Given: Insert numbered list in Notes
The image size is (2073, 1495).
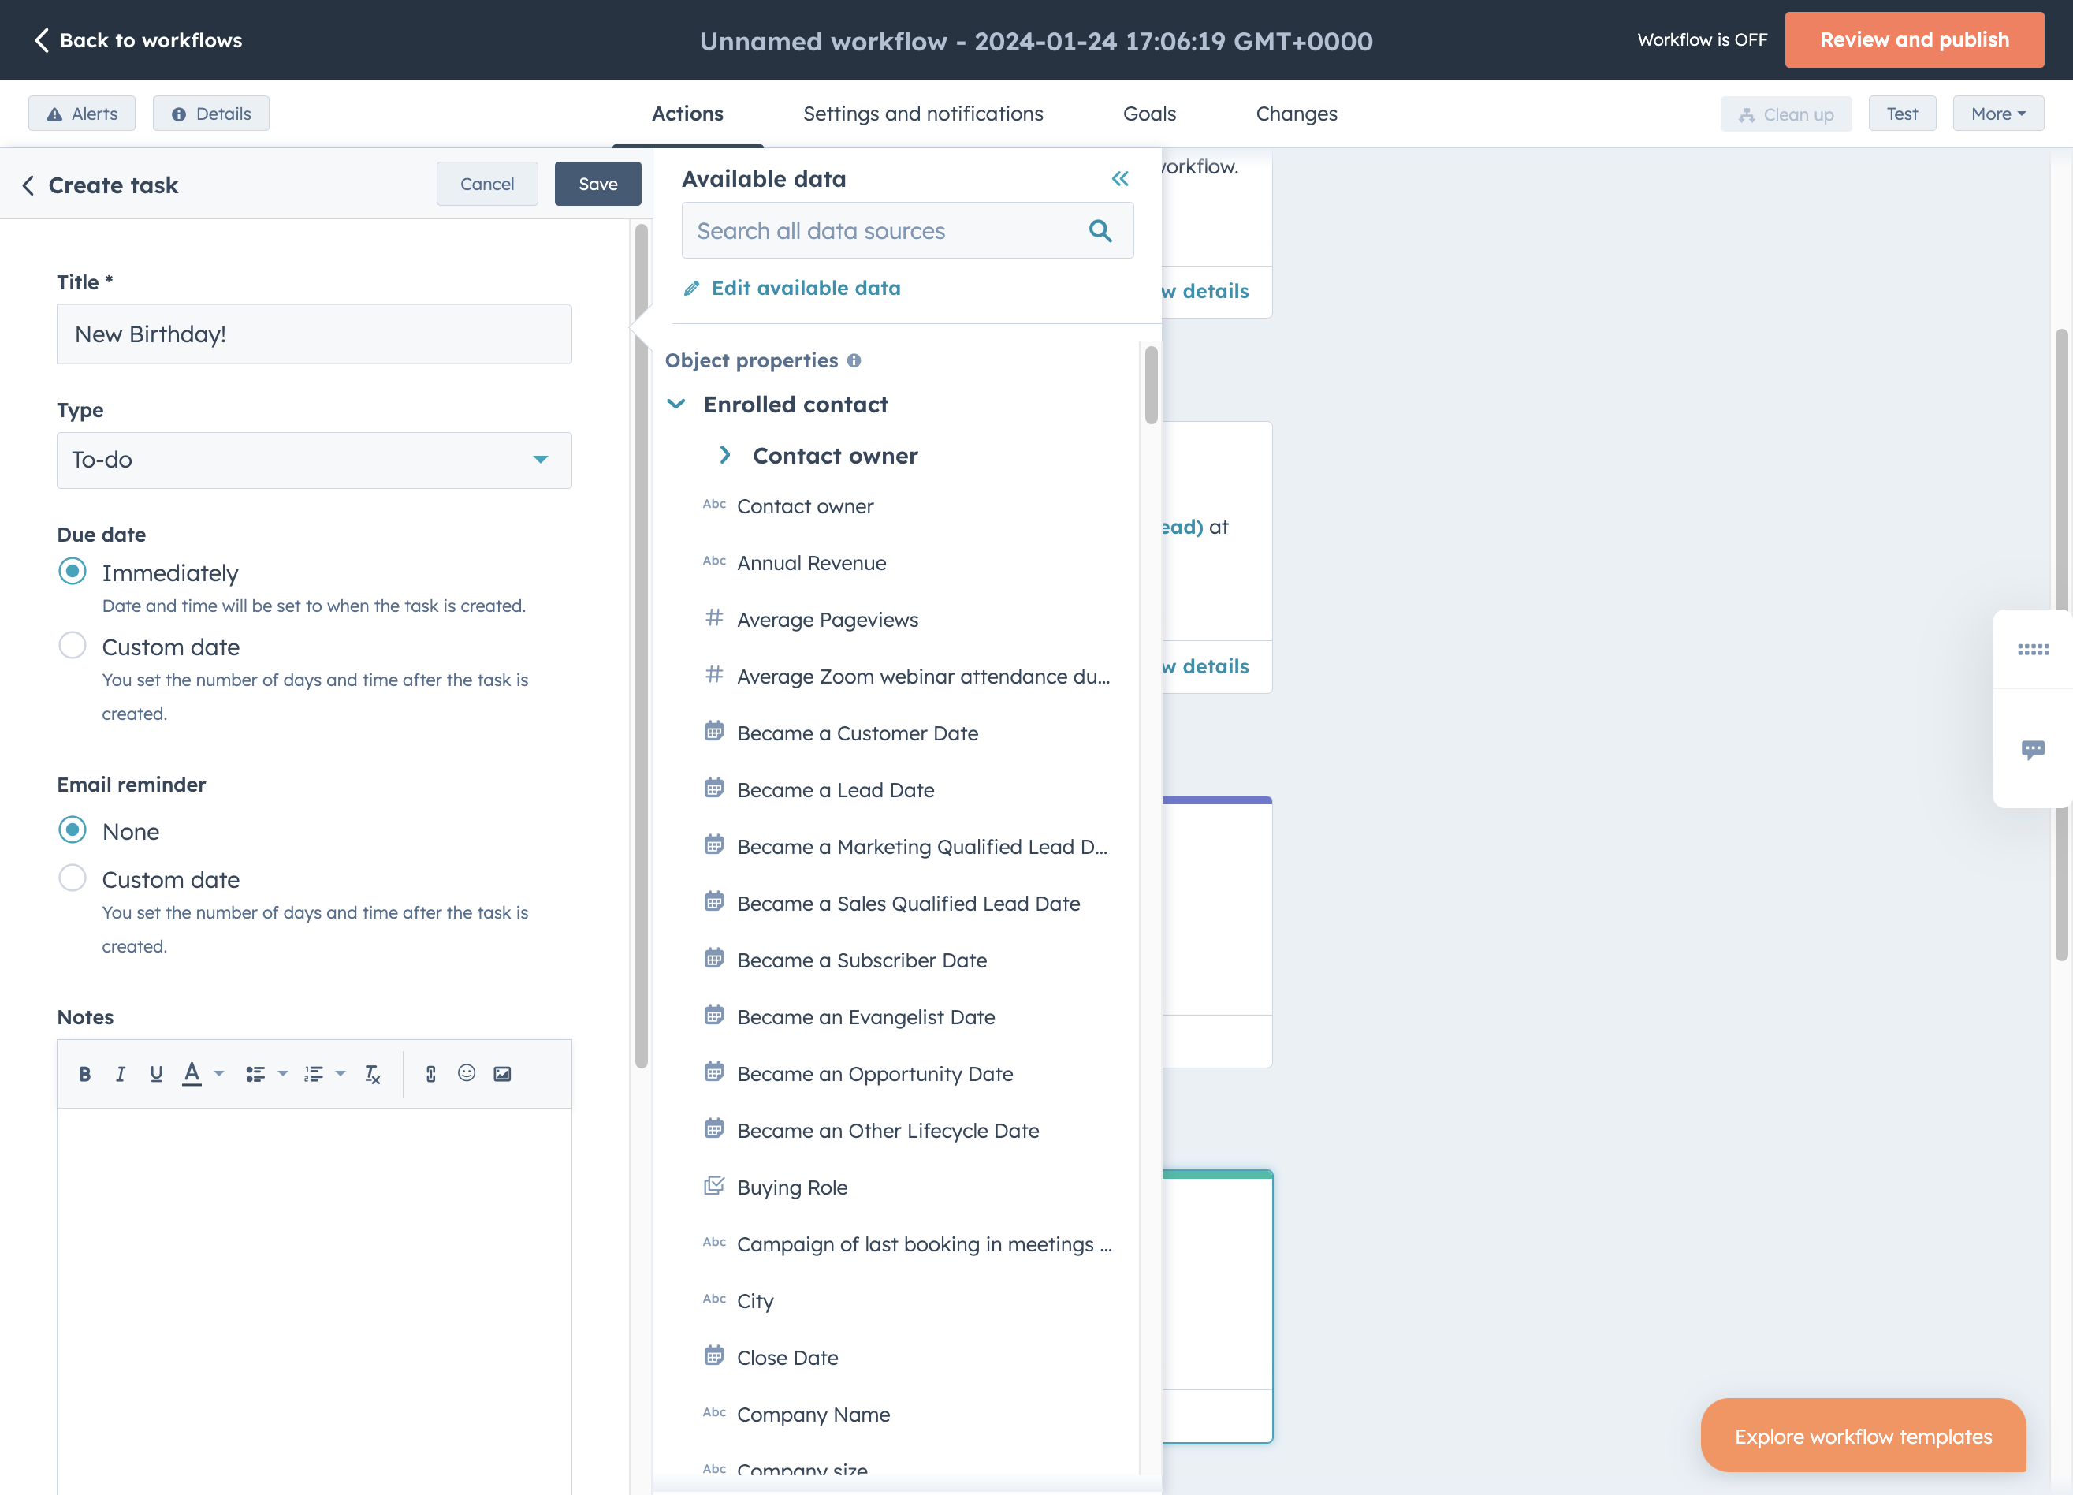Looking at the screenshot, I should pyautogui.click(x=314, y=1075).
